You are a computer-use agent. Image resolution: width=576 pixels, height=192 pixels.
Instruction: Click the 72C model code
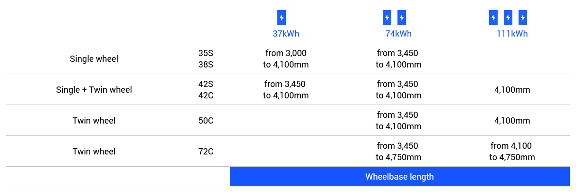click(x=206, y=152)
